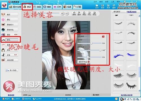Screen dimensions: 141x101
Task: Open the 闪图 tab
Action: coord(78,7)
